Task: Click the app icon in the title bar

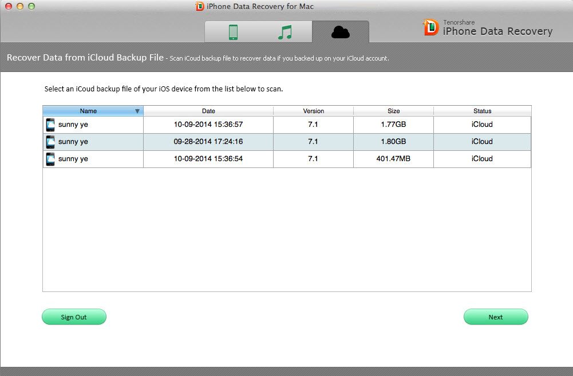Action: 200,6
